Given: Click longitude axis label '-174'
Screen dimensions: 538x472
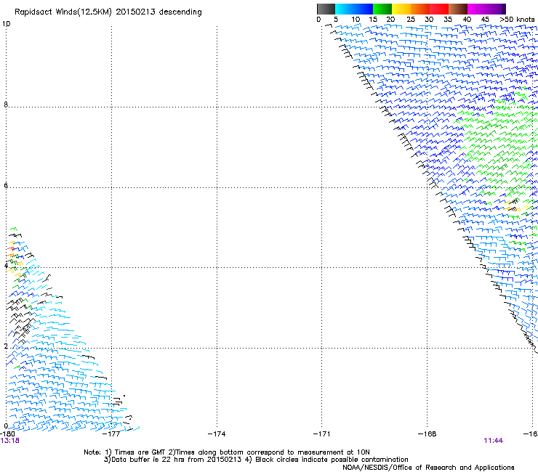Looking at the screenshot, I should click(217, 434).
